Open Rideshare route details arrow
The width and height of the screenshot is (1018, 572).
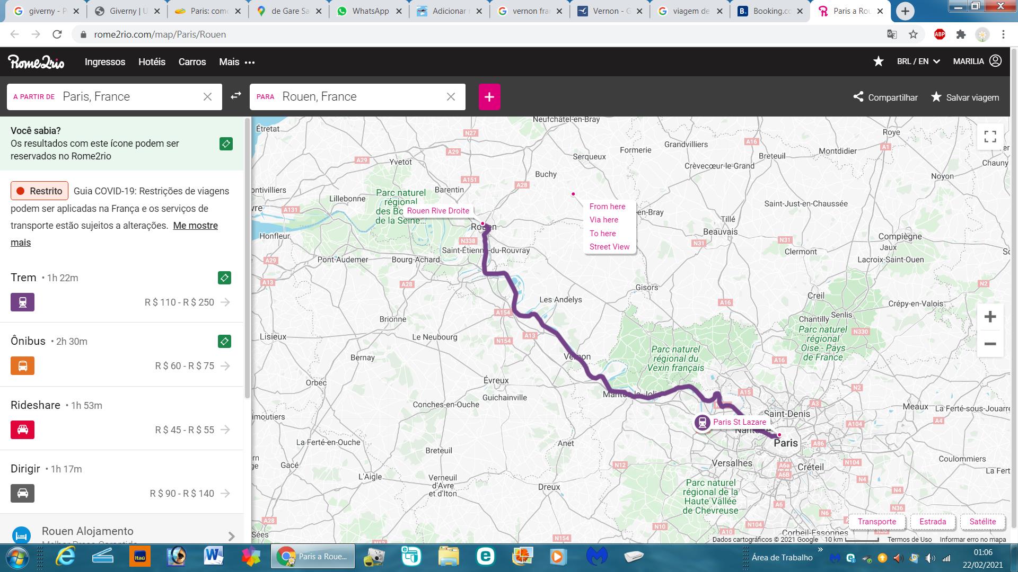(225, 430)
